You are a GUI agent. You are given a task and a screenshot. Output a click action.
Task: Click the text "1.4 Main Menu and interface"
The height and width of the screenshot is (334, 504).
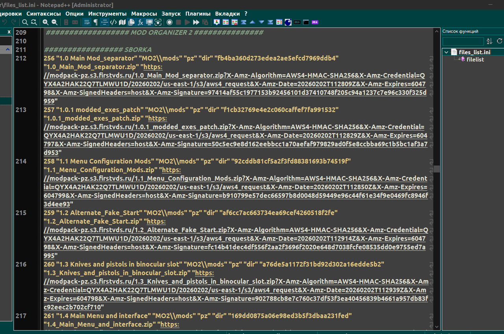(104, 316)
